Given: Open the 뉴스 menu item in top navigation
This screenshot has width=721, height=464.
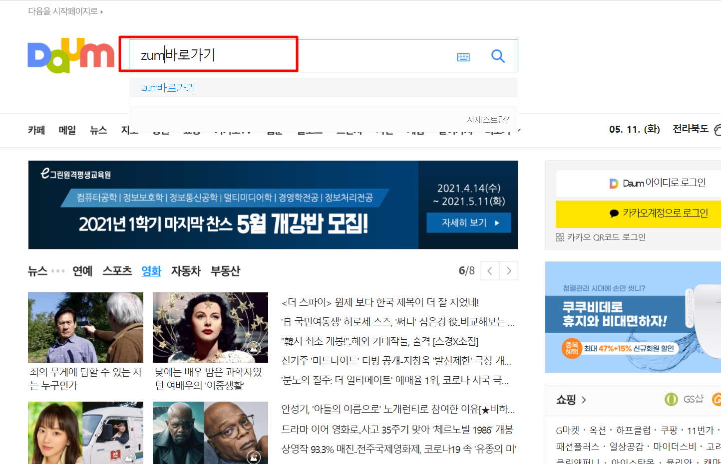Looking at the screenshot, I should pos(98,130).
